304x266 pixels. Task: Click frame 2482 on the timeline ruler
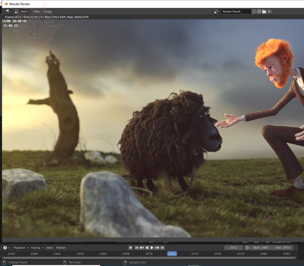point(287,254)
